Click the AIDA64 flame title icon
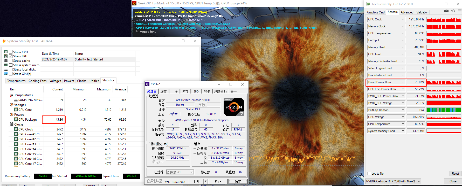The image size is (462, 186). (4, 41)
